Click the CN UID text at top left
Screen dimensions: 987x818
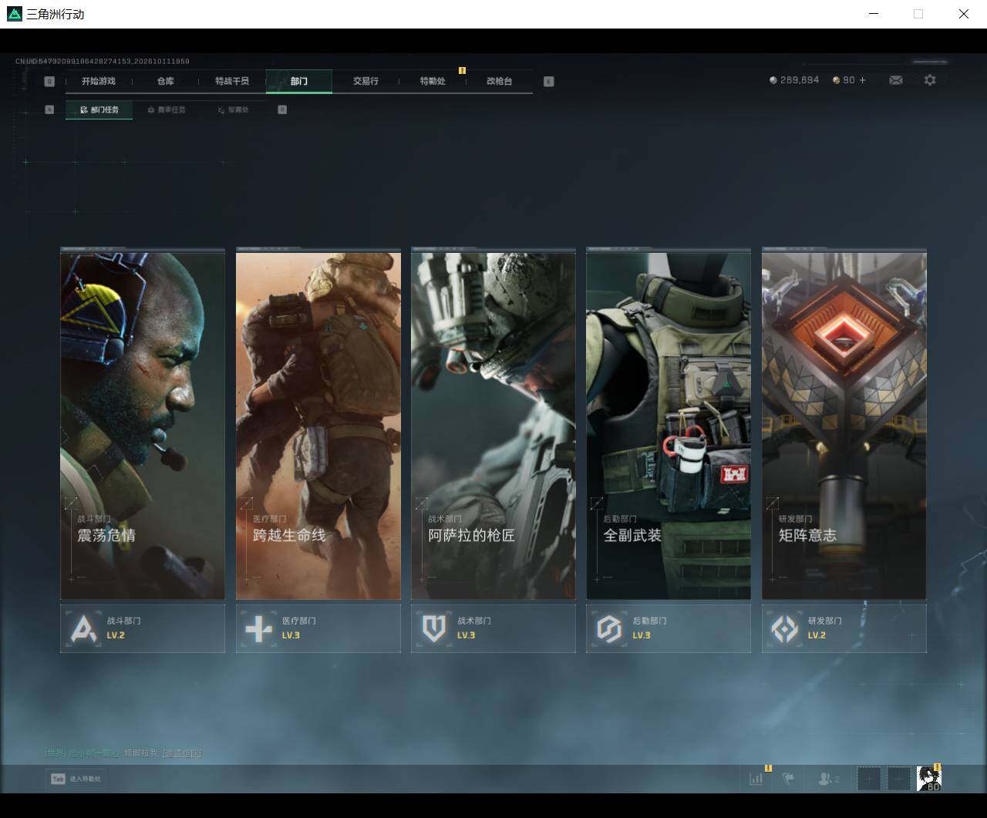(103, 61)
